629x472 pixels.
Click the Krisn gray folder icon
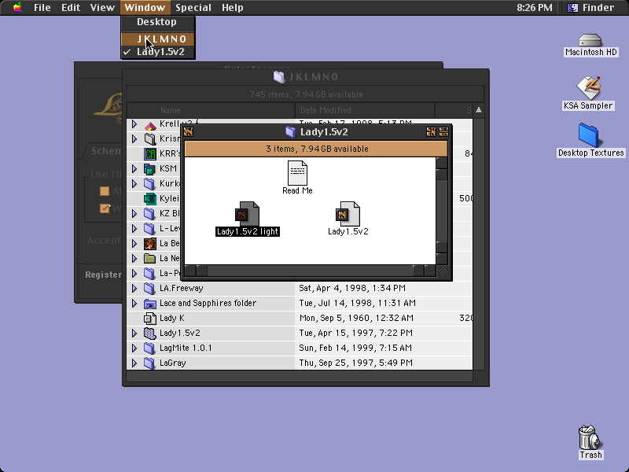[149, 139]
